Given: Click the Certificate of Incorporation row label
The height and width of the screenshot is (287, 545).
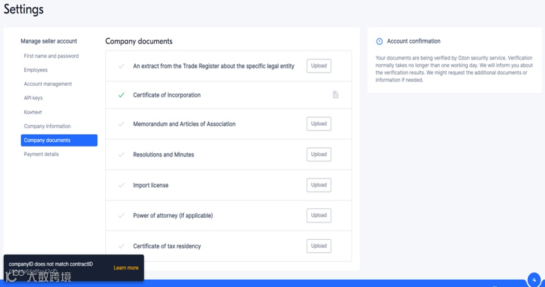Looking at the screenshot, I should click(167, 95).
